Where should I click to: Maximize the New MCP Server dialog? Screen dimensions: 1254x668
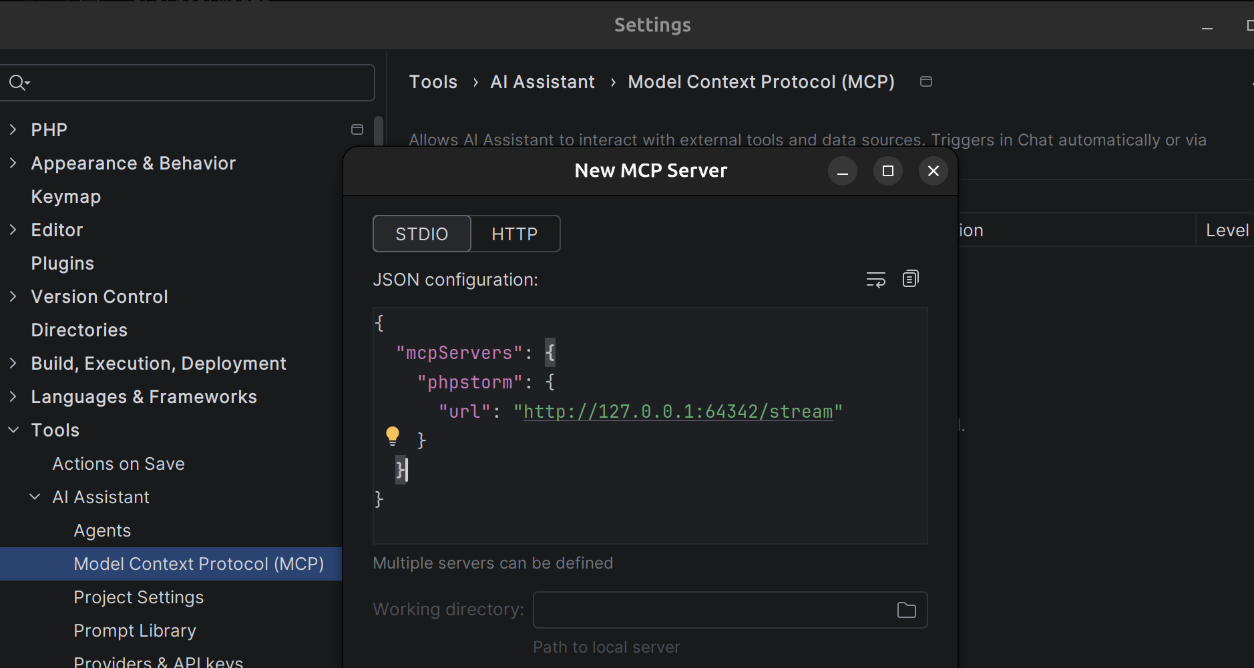pos(887,171)
